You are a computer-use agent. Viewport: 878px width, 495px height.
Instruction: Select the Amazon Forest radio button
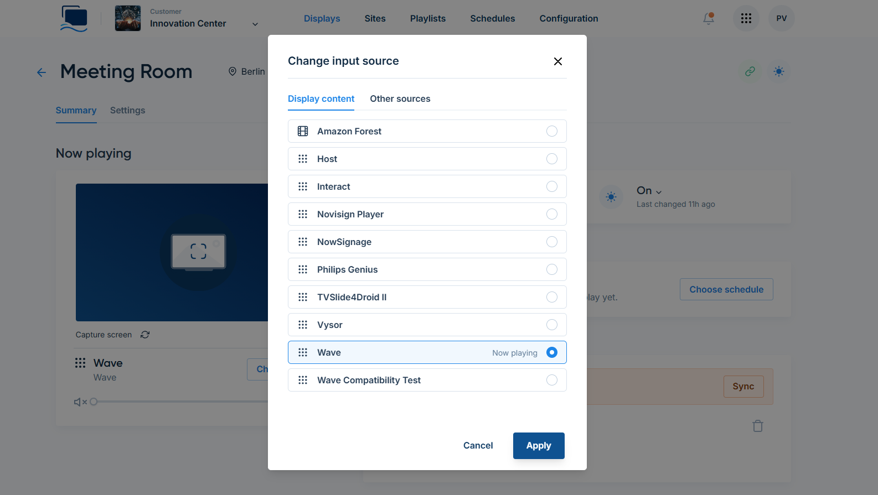(x=552, y=131)
